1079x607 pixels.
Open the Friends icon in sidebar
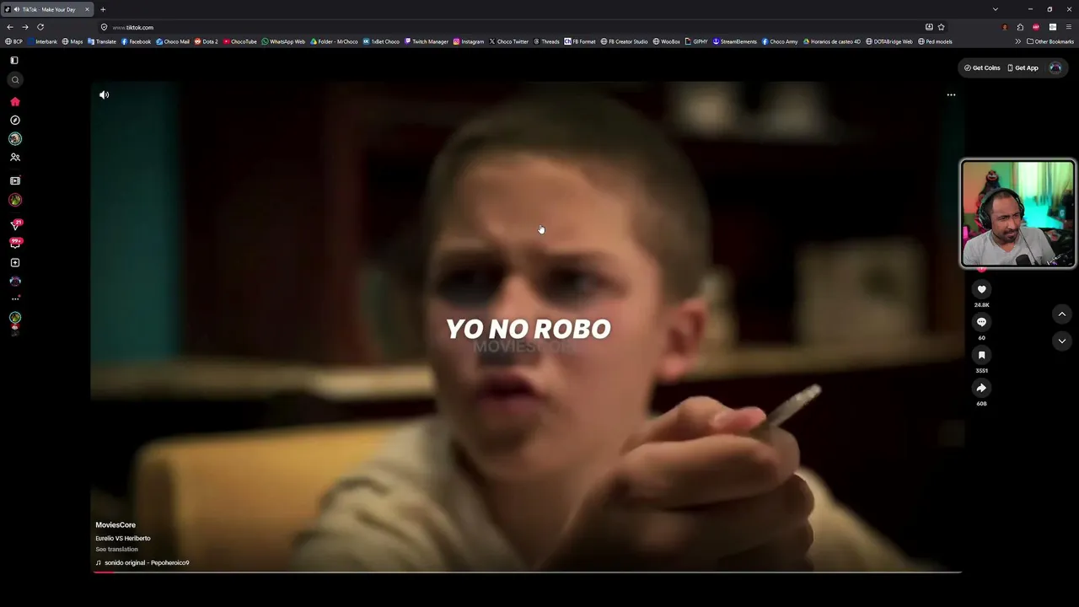pos(15,158)
